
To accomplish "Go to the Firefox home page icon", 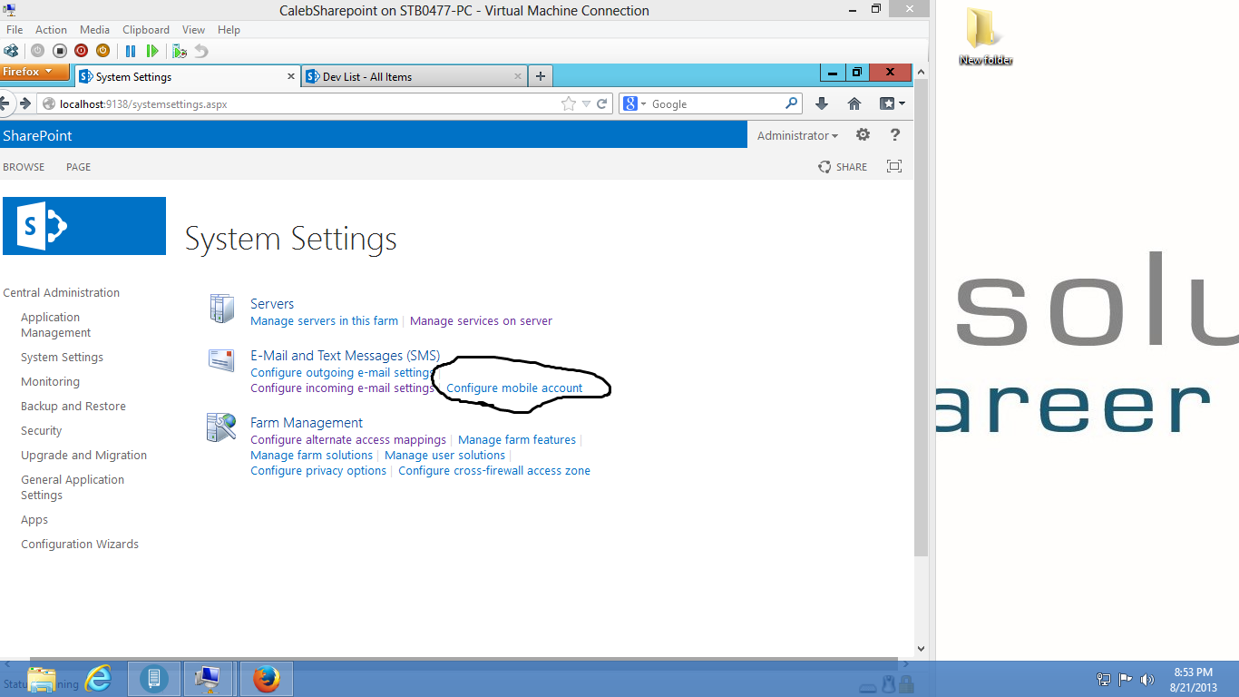I will tap(854, 103).
